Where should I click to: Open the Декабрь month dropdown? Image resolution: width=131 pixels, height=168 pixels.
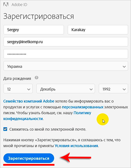(x=66, y=89)
